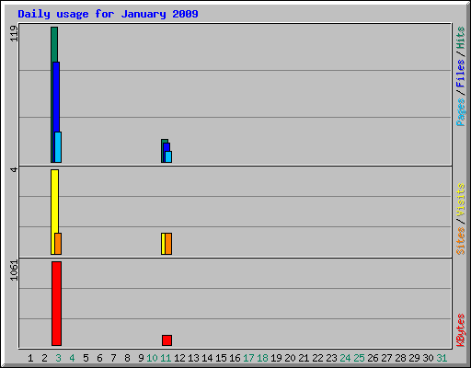Click the '4' y-axis maximum value
This screenshot has width=471, height=368.
click(14, 169)
